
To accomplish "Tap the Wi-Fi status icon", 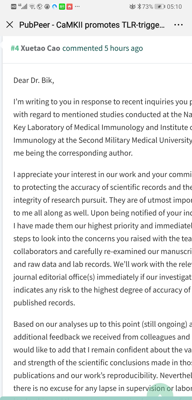I will (x=32, y=7).
